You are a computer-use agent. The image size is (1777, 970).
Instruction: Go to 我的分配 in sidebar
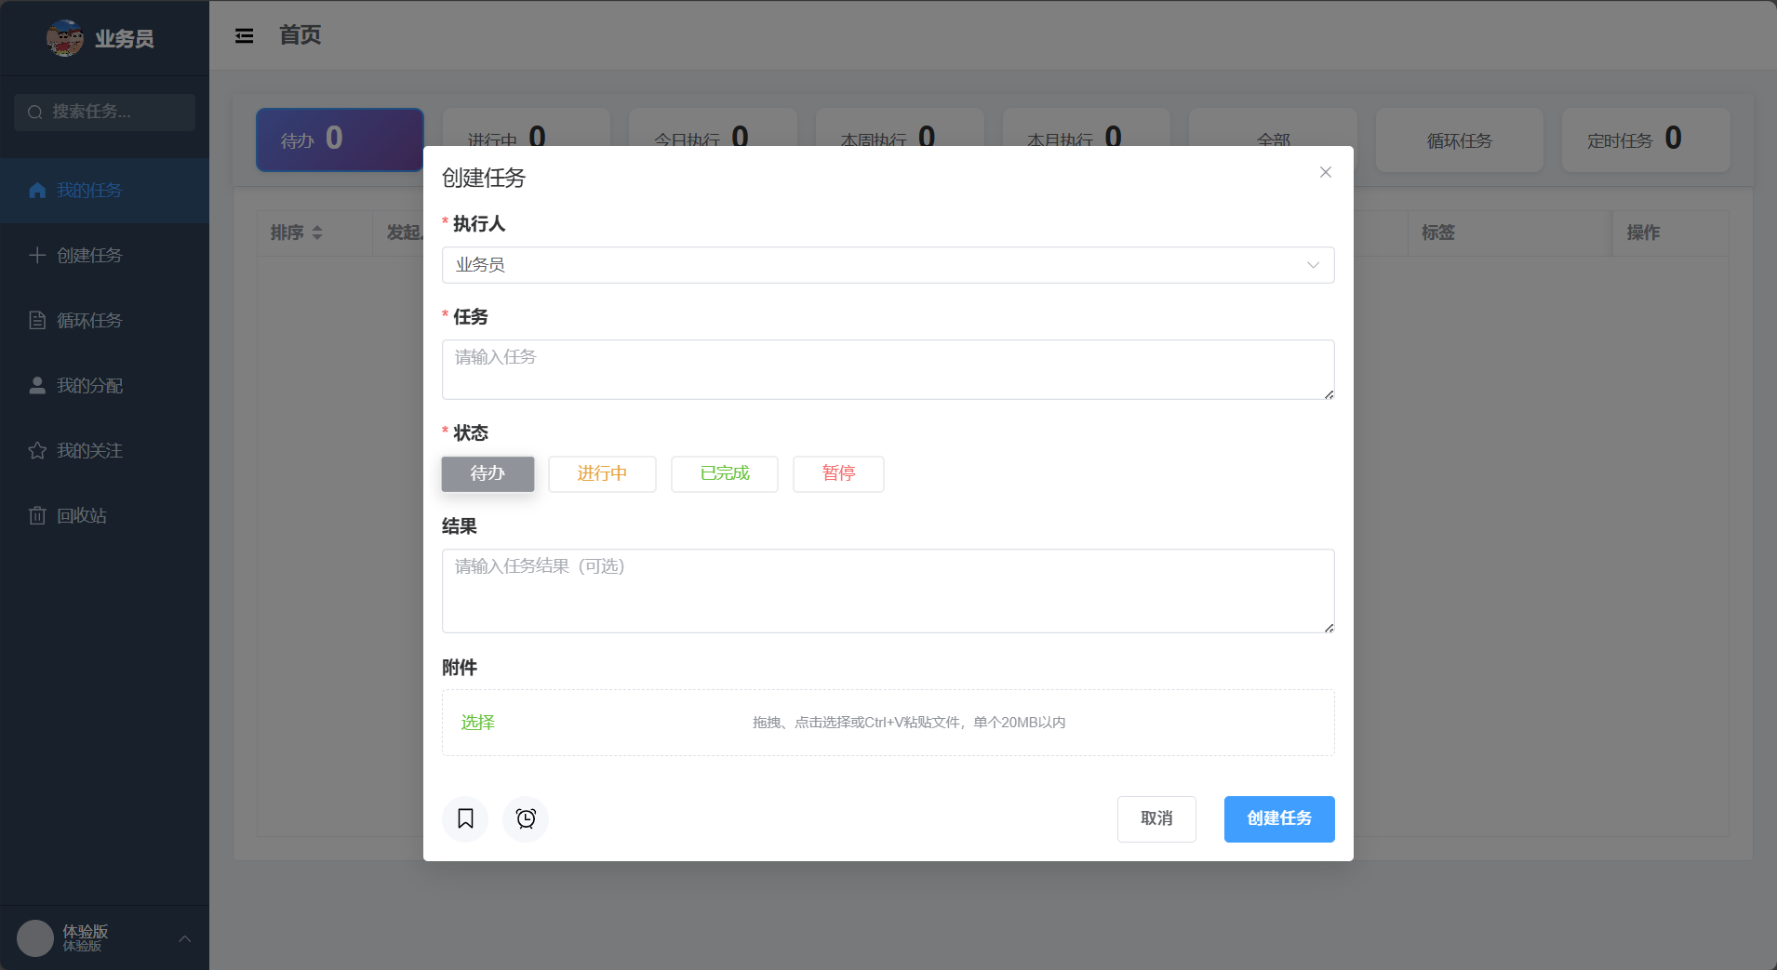90,385
